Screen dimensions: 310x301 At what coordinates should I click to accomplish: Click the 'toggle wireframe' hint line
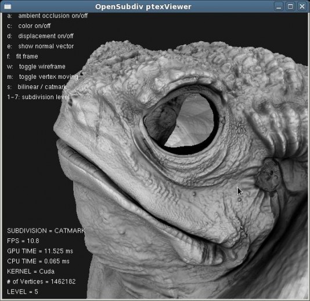pyautogui.click(x=36, y=67)
